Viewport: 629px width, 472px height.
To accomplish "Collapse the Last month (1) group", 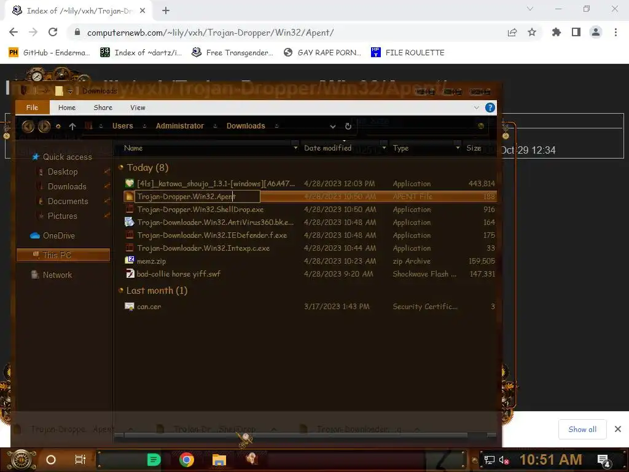I will pos(121,291).
